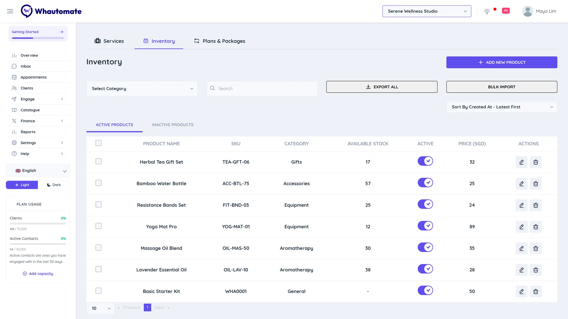Click the Export All button

382,87
